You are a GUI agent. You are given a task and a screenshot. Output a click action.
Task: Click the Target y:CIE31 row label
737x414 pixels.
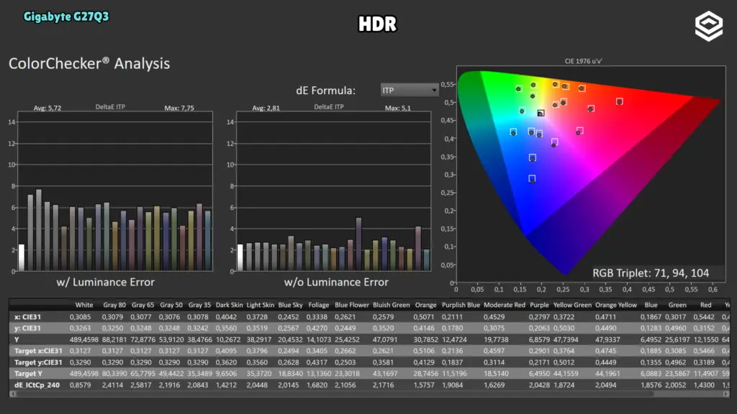pyautogui.click(x=38, y=362)
